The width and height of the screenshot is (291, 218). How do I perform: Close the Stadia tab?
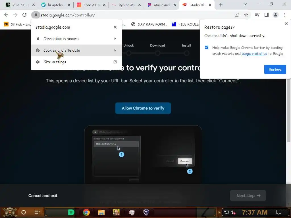coord(210,5)
